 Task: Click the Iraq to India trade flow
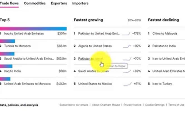tap(13, 71)
